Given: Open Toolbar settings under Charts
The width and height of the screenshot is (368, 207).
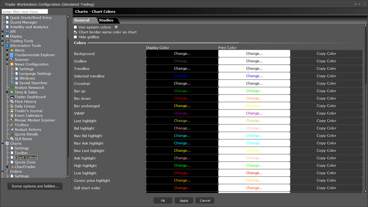Looking at the screenshot, I should pos(21,153).
